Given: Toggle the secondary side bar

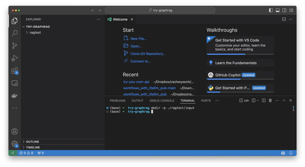Looking at the screenshot, I should pyautogui.click(x=284, y=10).
